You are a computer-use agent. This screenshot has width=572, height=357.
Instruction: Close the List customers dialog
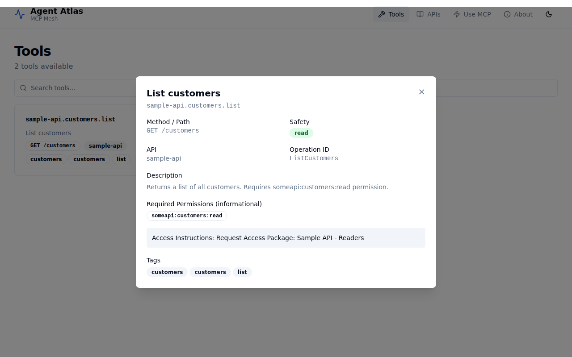421,92
